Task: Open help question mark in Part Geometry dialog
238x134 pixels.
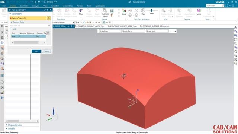Action: click(x=47, y=10)
